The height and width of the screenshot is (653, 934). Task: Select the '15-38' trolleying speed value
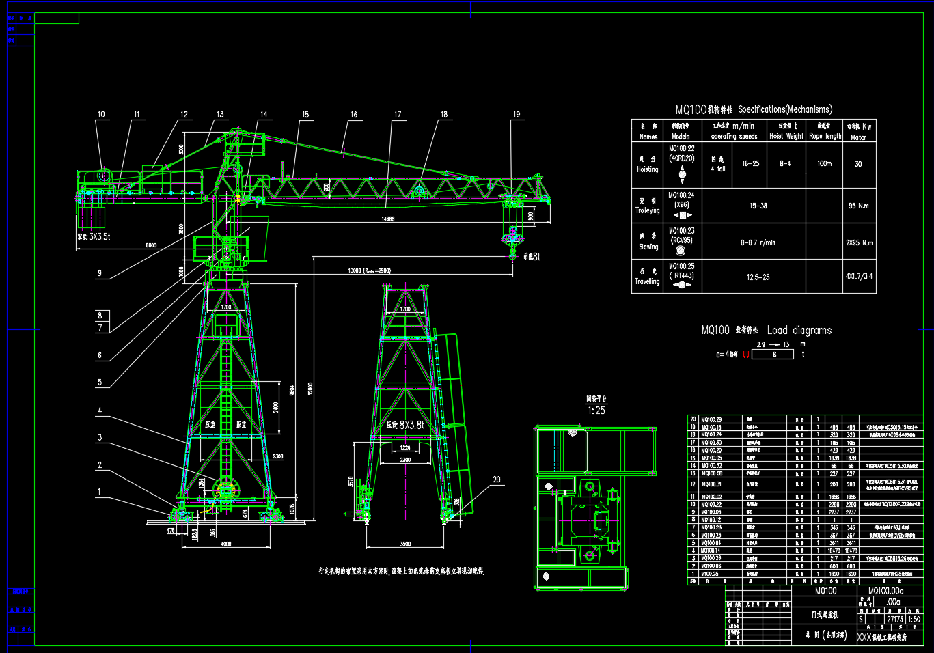[758, 206]
